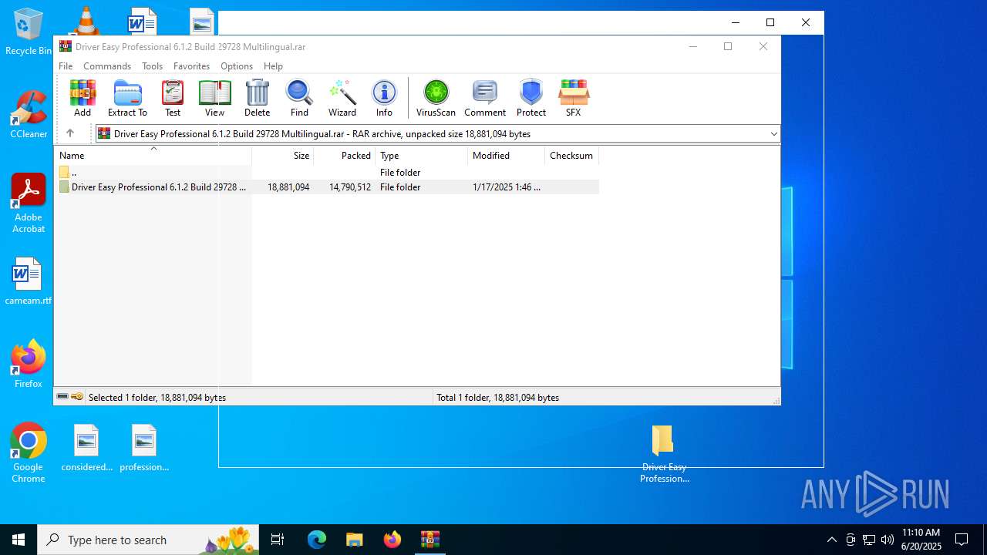This screenshot has height=555, width=987.
Task: Sort by Packed column header
Action: (x=345, y=156)
